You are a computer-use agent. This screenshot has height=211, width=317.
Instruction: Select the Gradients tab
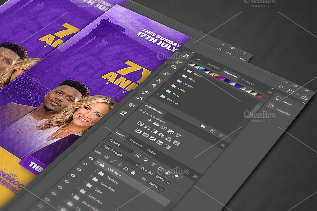[x=231, y=74]
